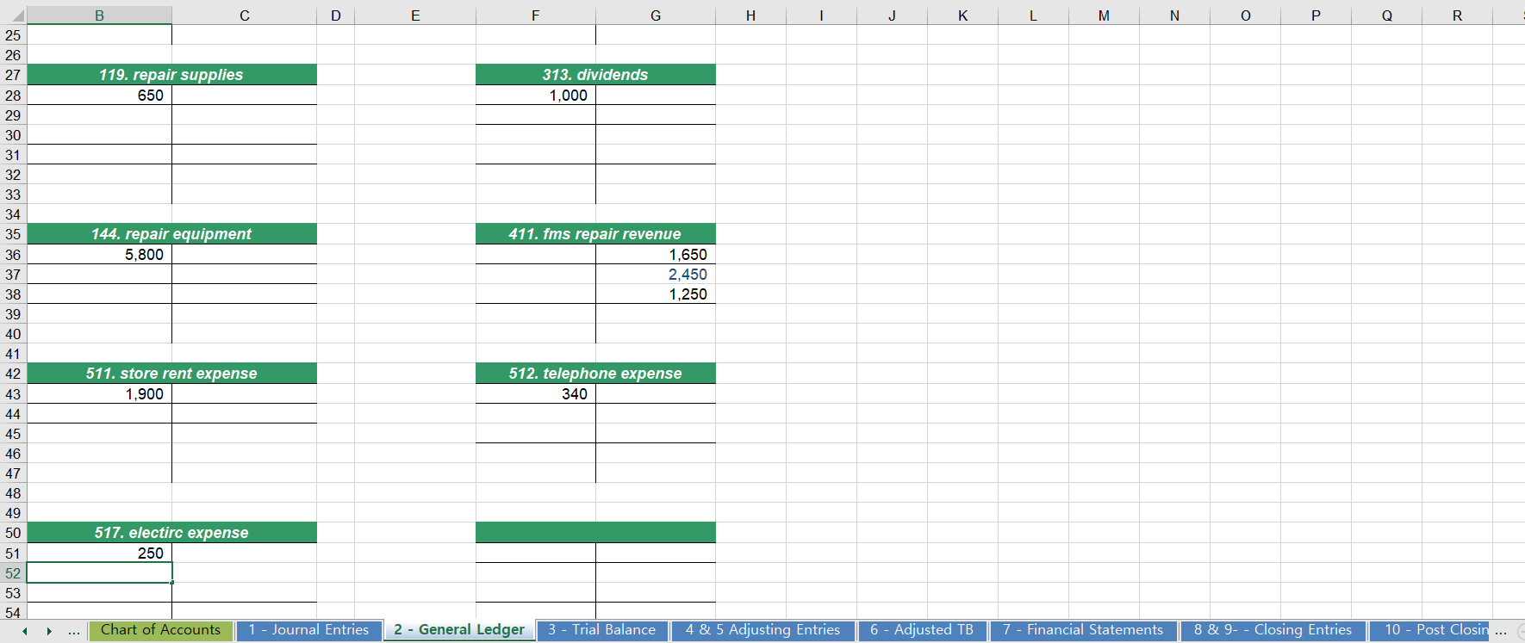Select the 511. store rent expense header
This screenshot has width=1525, height=643.
[171, 374]
